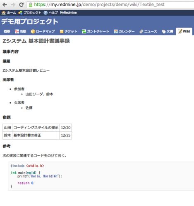Image resolution: width=194 pixels, height=206 pixels.
Task: Click the projects icon in top menu
Action: click(x=20, y=13)
